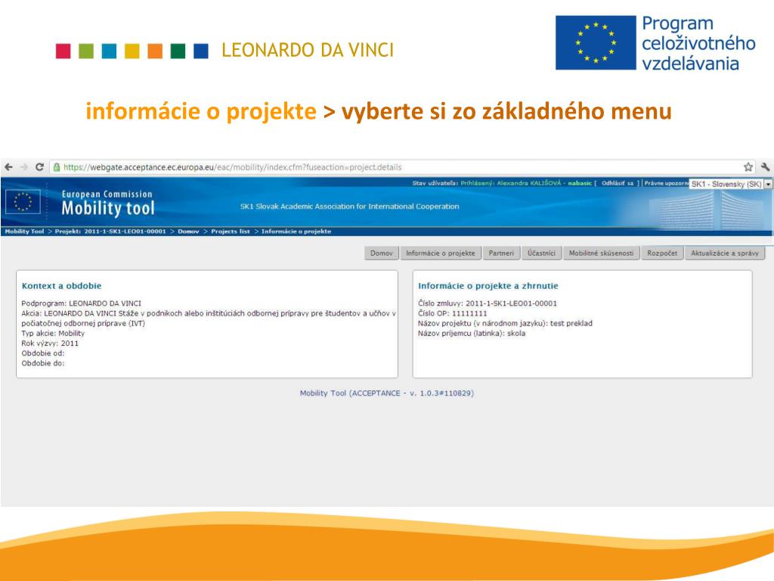Click the Kontext a obdobie heading
Viewport: 774px width, 581px height.
(62, 285)
